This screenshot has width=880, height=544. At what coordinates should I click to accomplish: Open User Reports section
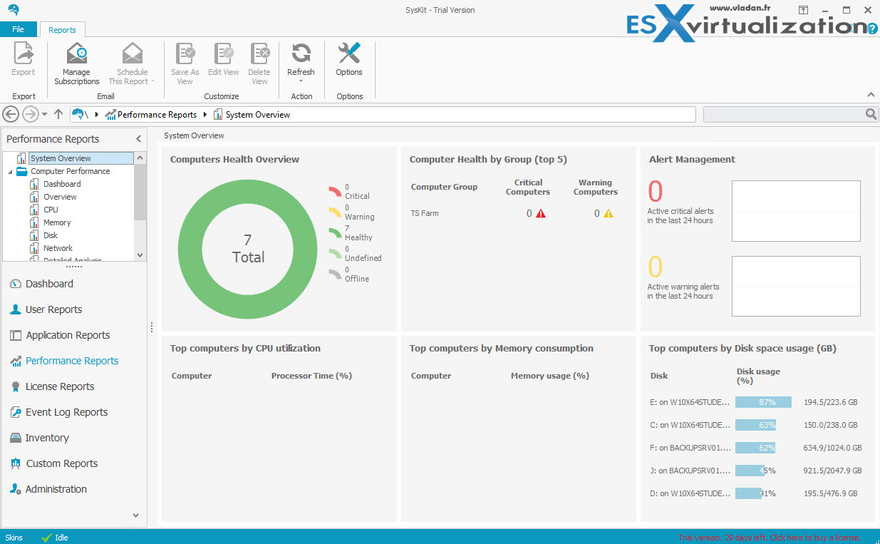(x=46, y=309)
